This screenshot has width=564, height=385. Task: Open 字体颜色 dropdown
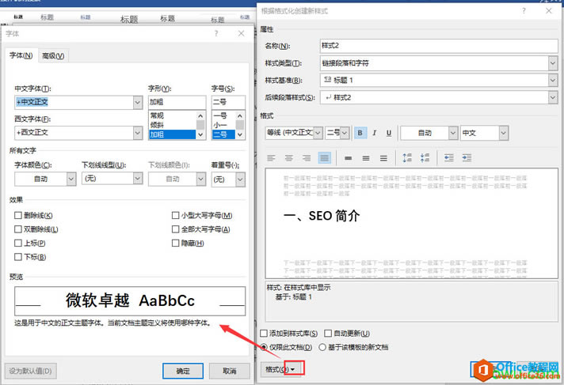(x=71, y=179)
